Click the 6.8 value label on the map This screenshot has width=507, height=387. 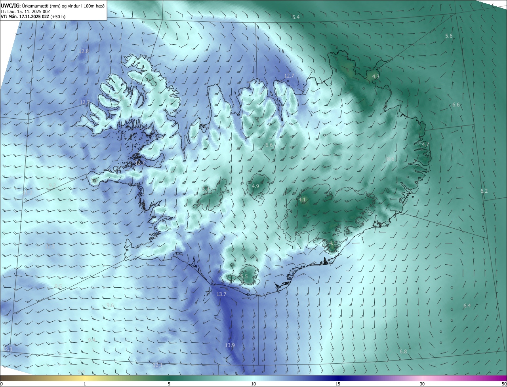(403, 351)
